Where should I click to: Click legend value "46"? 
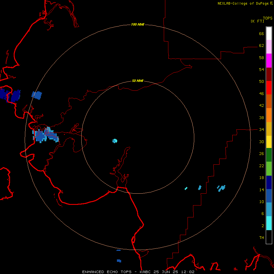click(x=262, y=94)
